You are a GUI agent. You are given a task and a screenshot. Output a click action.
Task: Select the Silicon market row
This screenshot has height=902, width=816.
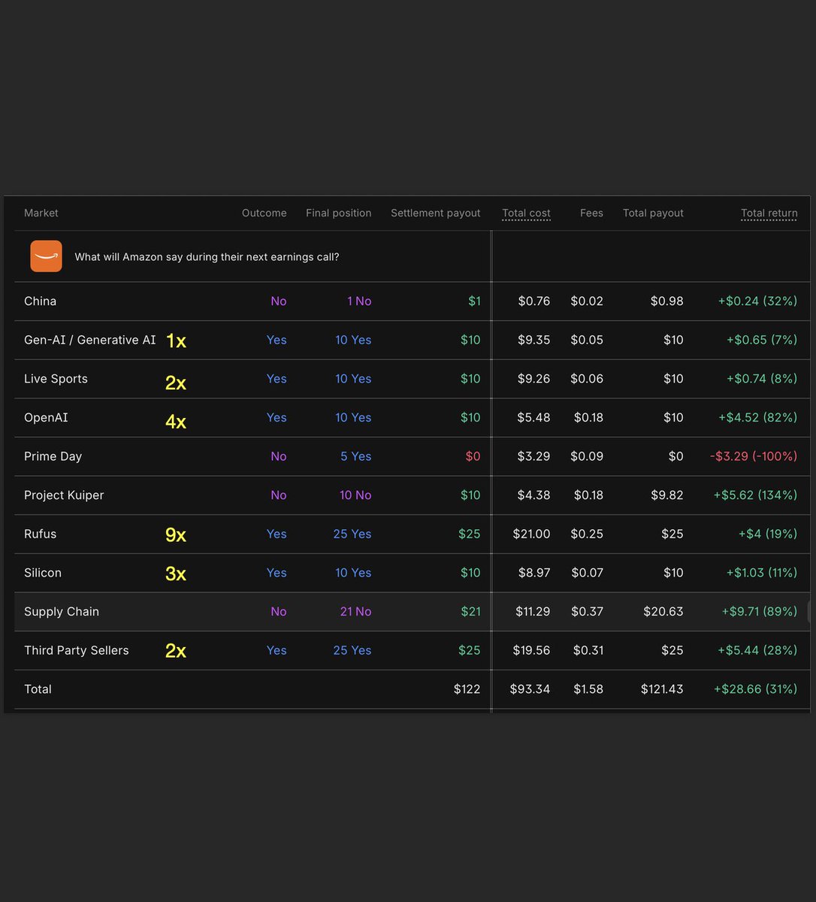[43, 573]
